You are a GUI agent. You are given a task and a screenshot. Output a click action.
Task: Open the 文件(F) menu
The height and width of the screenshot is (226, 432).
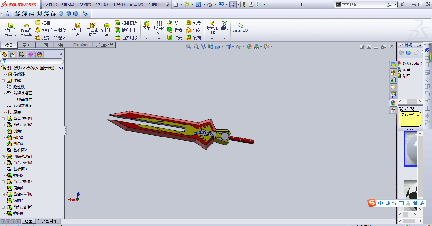click(x=51, y=4)
